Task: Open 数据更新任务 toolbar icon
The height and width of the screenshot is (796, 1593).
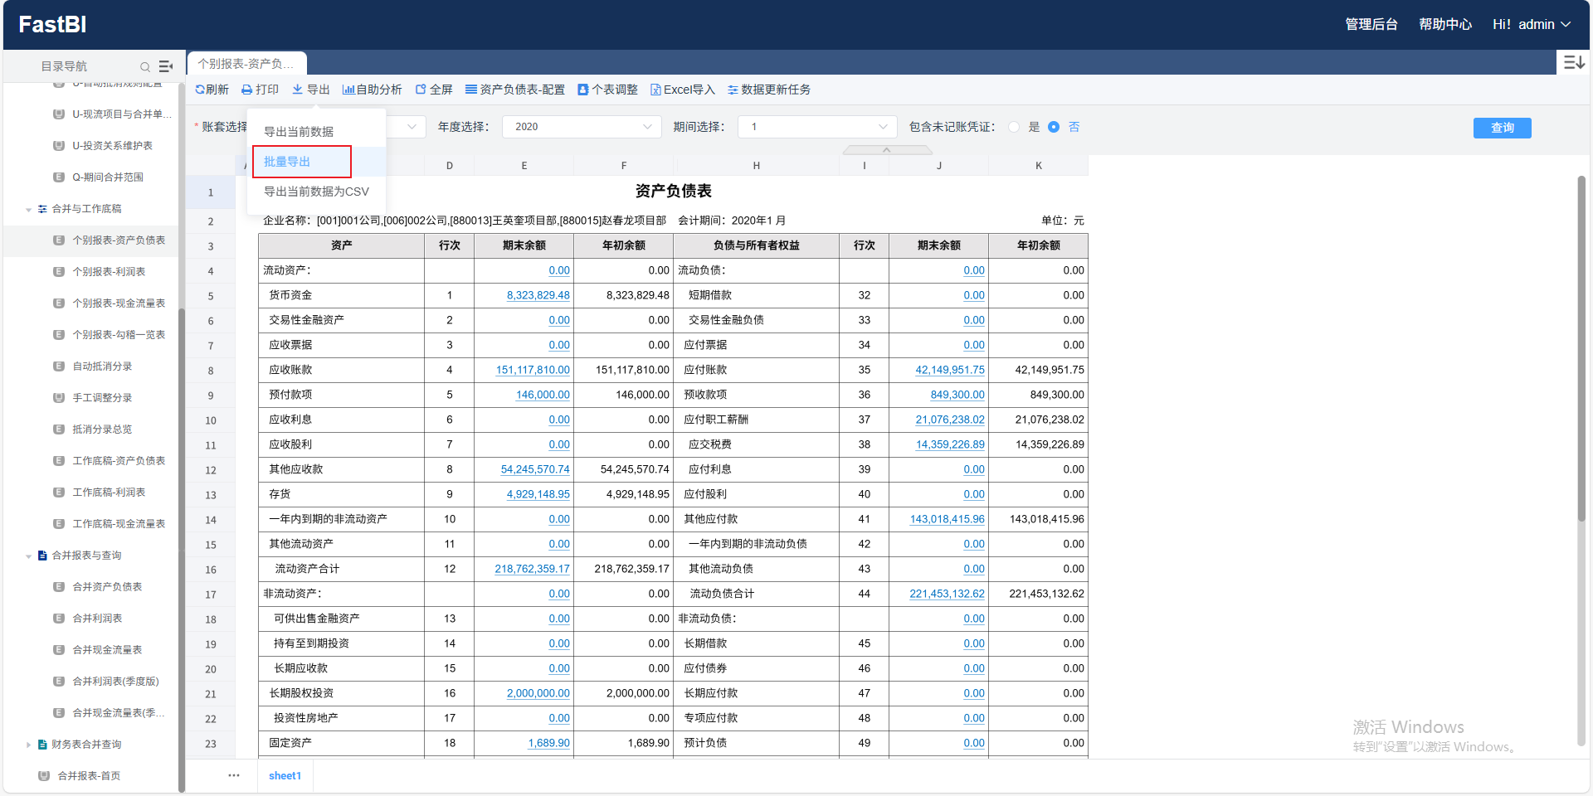Action: pos(733,90)
